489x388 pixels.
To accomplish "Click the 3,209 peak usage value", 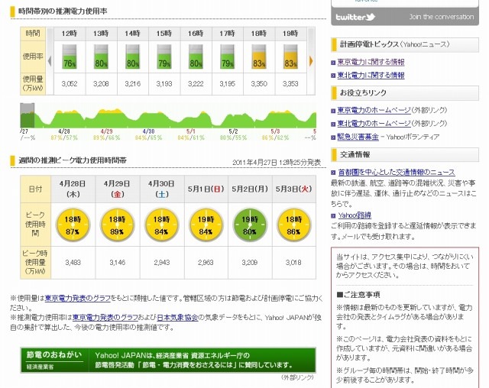I will pyautogui.click(x=250, y=263).
